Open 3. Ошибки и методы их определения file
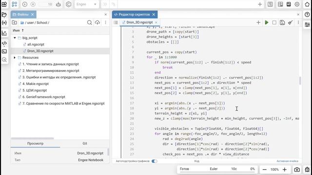This screenshot has height=175, width=312. coord(59,77)
